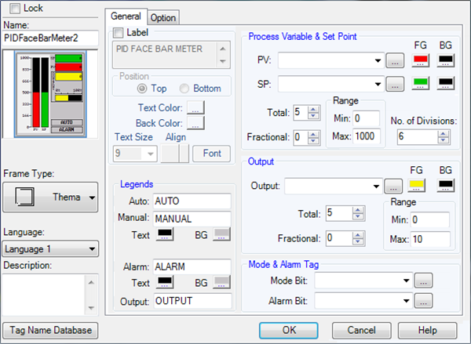Click the Auto legend text field
The image size is (471, 344).
(192, 201)
